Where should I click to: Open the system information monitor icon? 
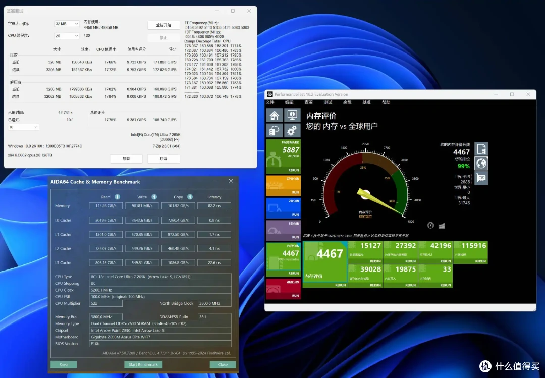tap(292, 115)
